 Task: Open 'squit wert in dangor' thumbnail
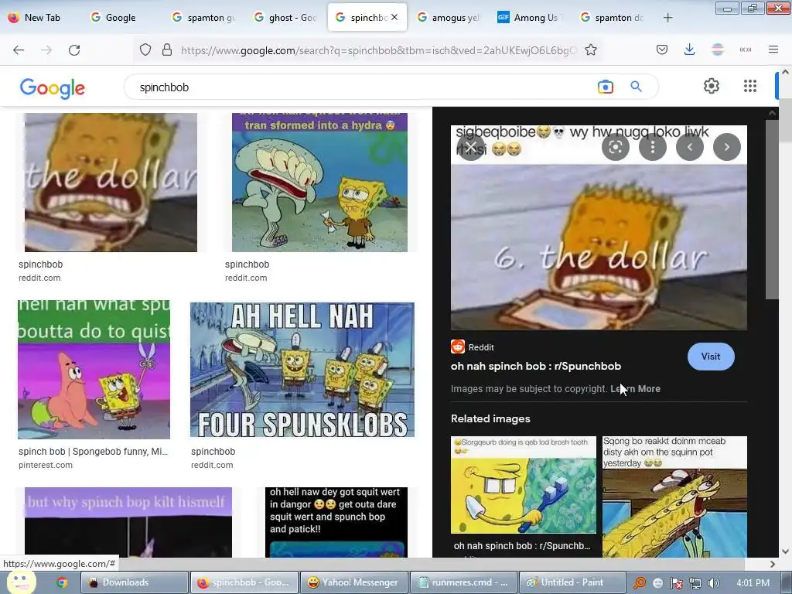[x=336, y=522]
